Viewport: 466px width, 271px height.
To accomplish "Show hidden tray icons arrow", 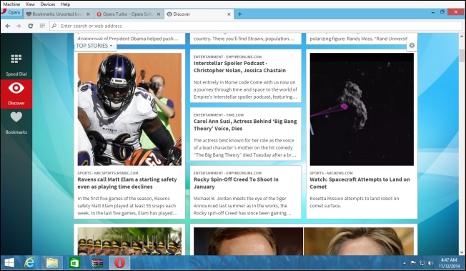I will click(405, 263).
